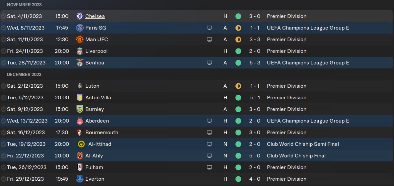
Task: Click the green win indicator for Burnley
Action: coord(238,109)
